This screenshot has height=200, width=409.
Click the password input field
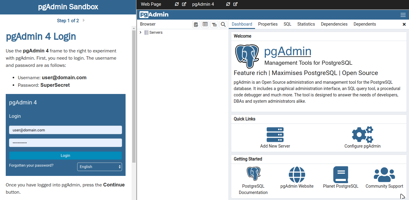click(x=65, y=143)
